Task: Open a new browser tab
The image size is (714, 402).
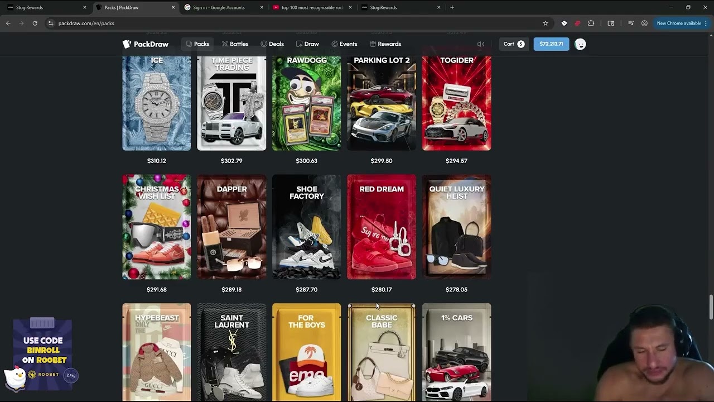Action: pos(452,7)
